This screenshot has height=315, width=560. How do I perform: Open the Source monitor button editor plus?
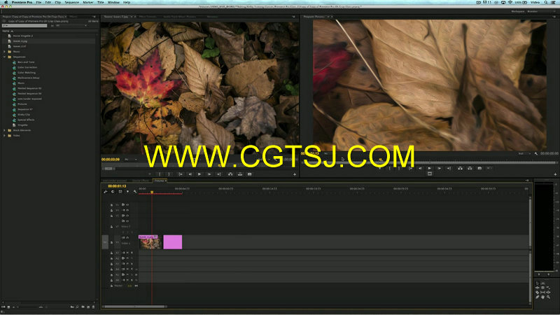[x=295, y=174]
